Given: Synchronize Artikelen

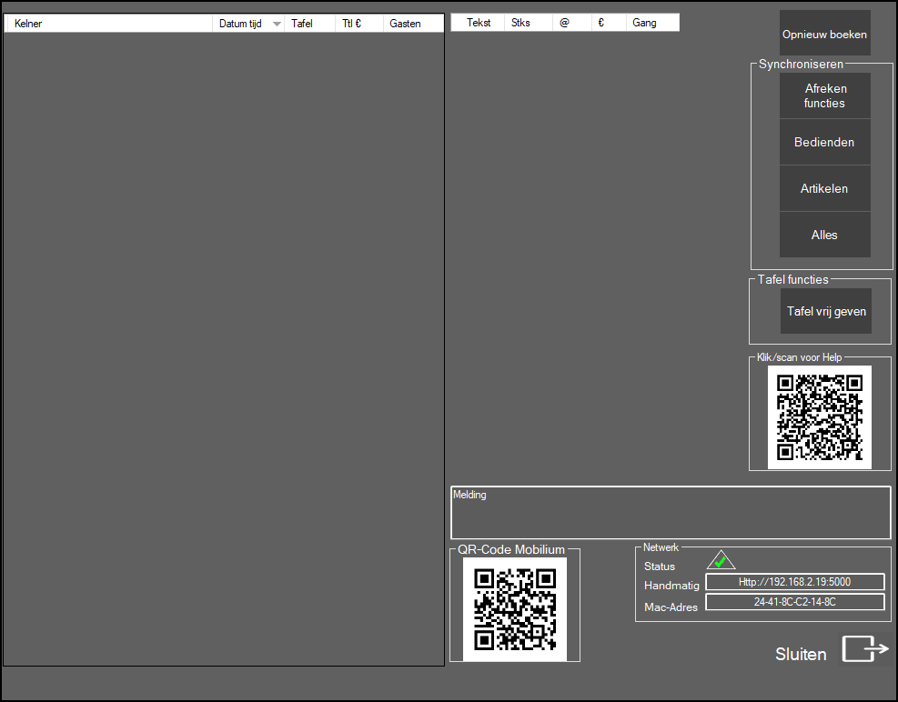Looking at the screenshot, I should click(824, 188).
